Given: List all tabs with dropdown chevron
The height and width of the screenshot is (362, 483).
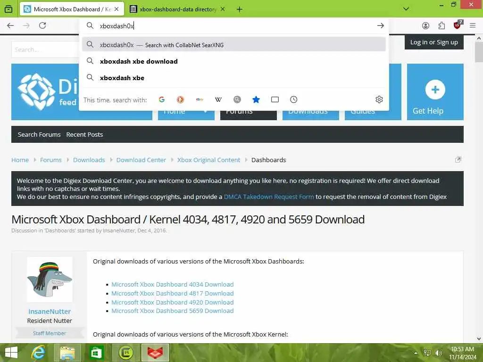Looking at the screenshot, I should tap(406, 9).
